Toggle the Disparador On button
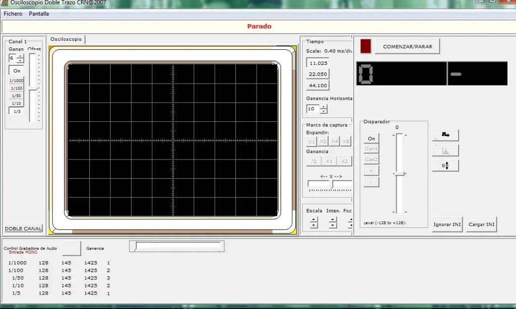 coord(371,138)
